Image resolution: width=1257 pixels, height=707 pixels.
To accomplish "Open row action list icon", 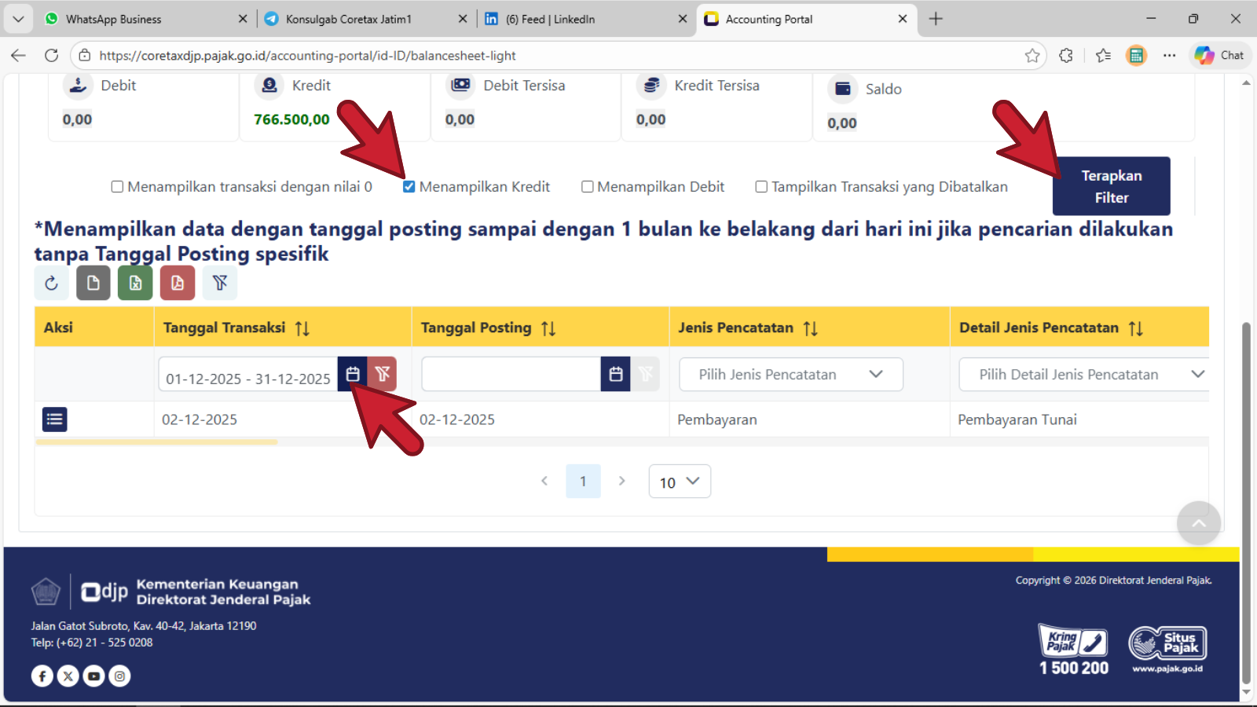I will (x=55, y=419).
